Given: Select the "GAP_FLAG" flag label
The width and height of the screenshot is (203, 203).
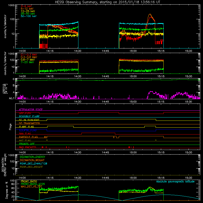Looking at the screenshot, I should coord(25,113).
